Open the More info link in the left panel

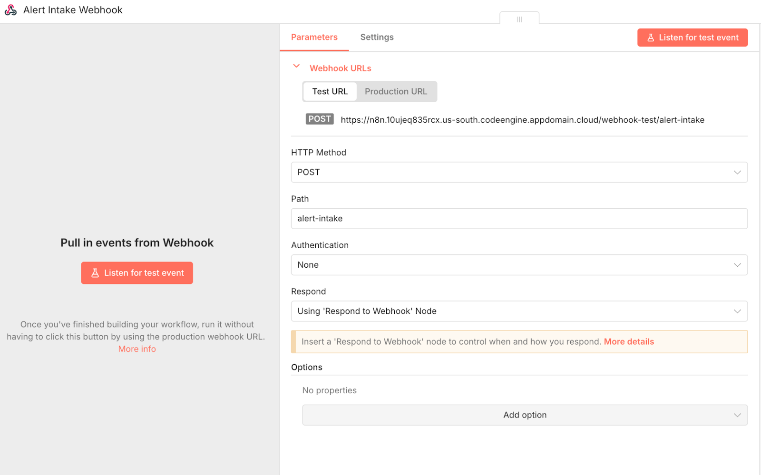(137, 349)
